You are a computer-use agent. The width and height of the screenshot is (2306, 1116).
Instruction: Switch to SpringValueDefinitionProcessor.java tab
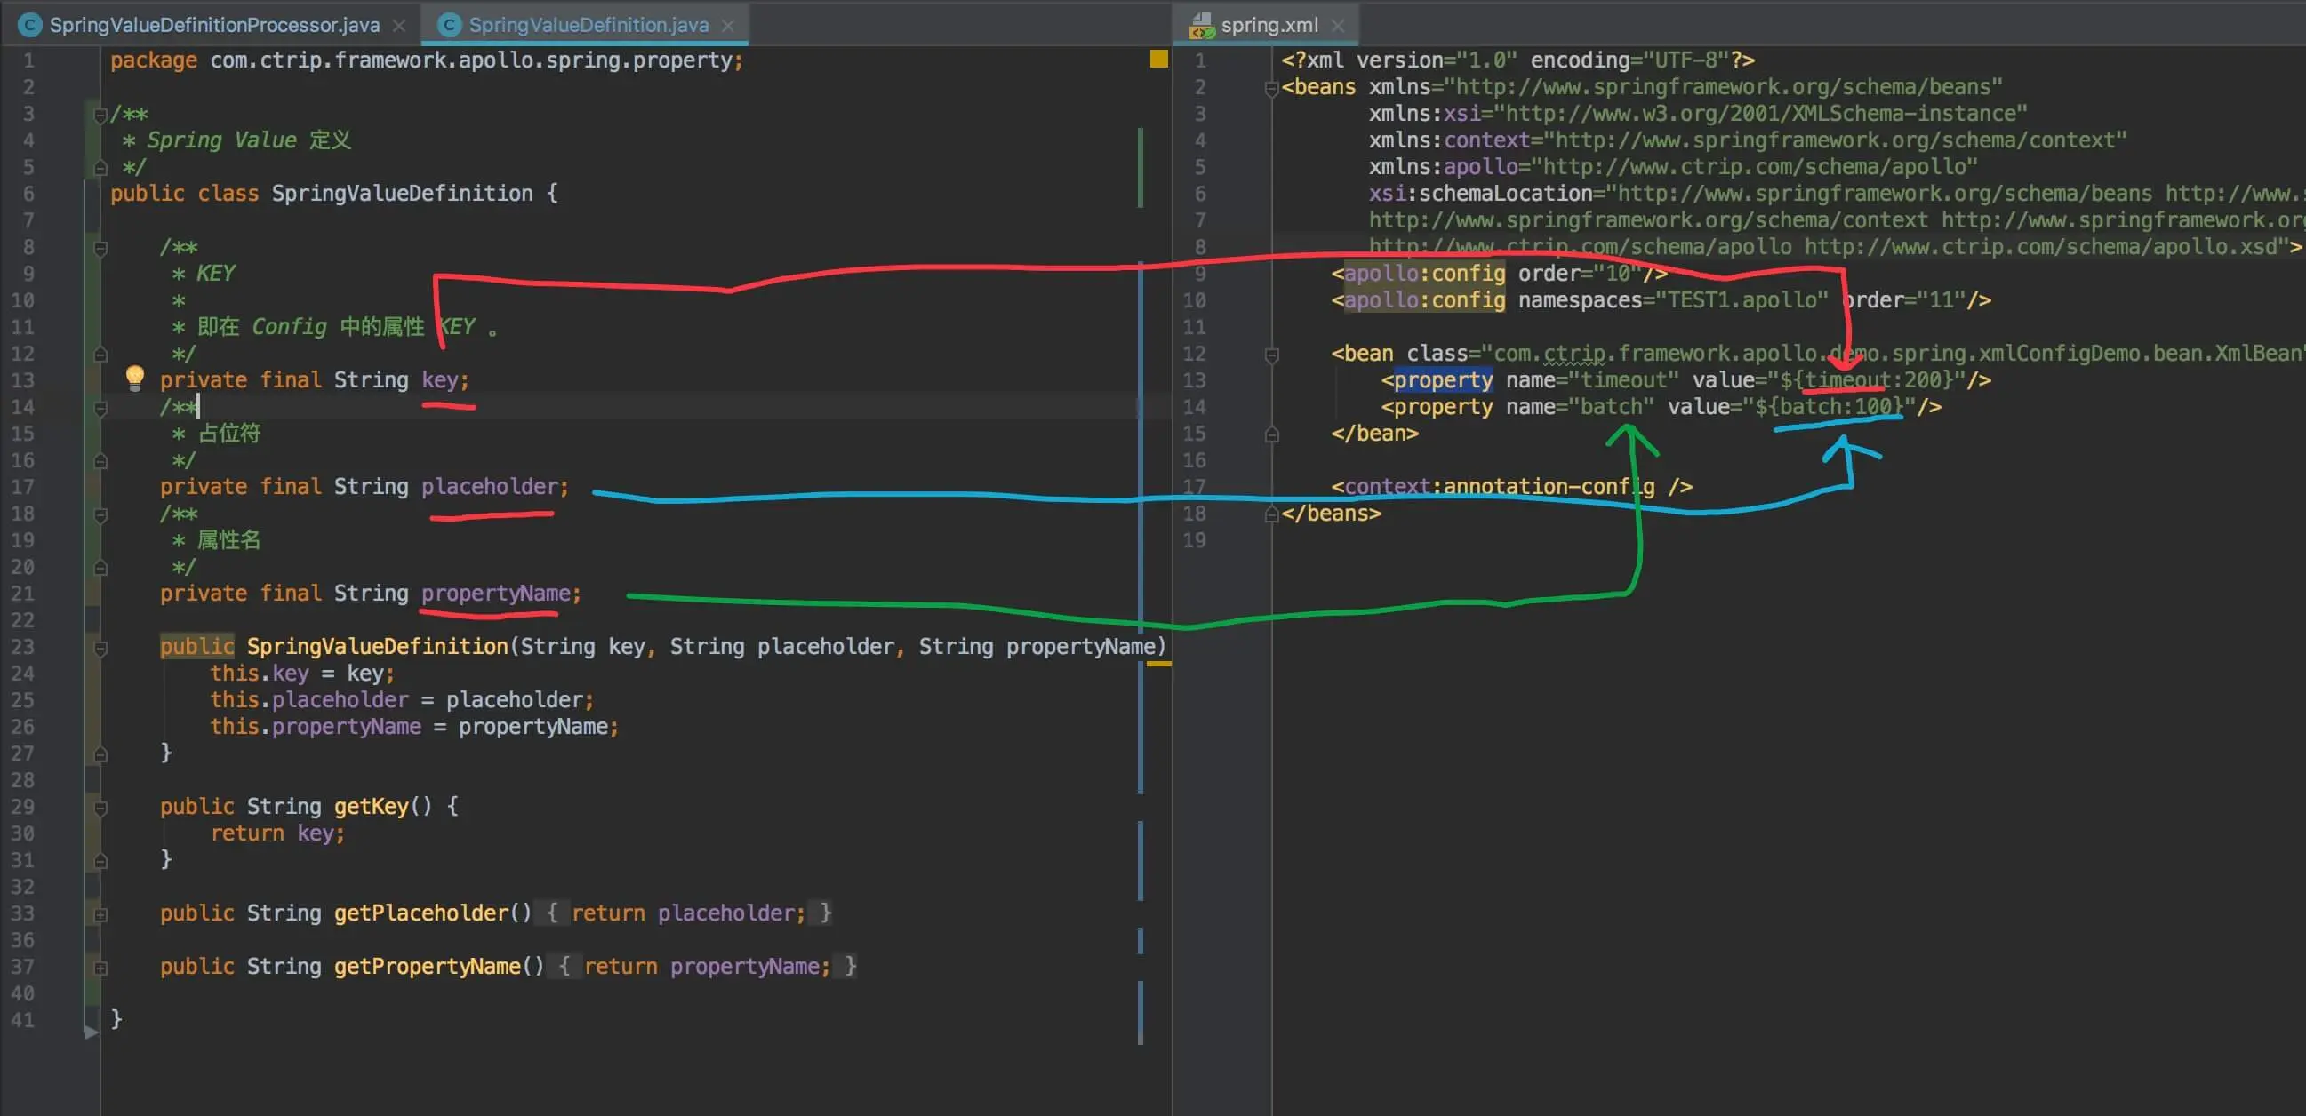point(214,25)
